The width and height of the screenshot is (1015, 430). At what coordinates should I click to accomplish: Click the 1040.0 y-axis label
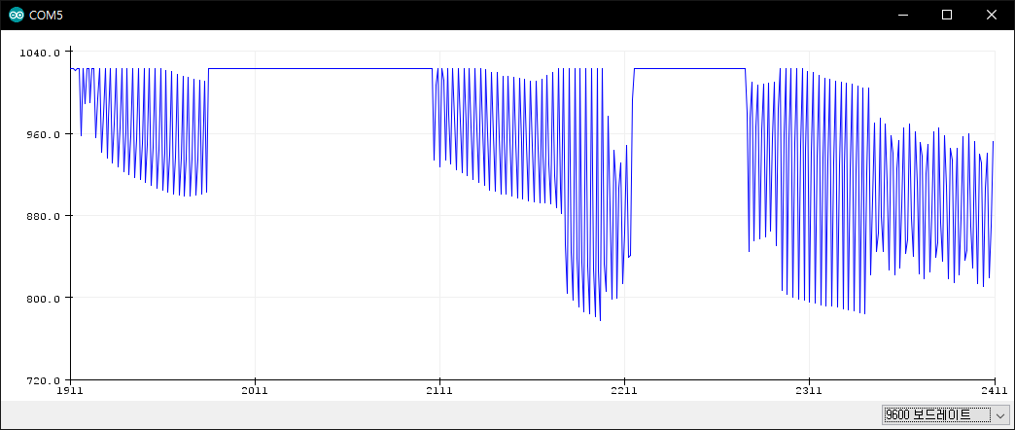coord(40,53)
